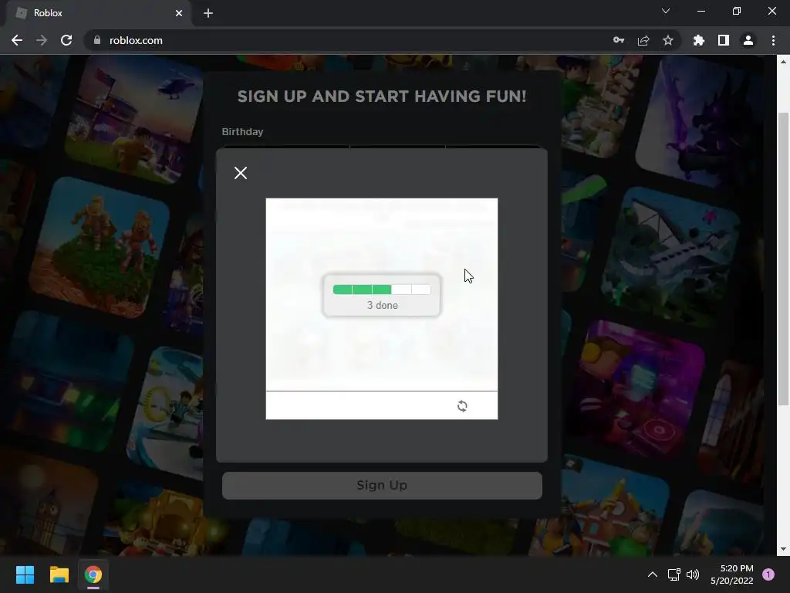Close the Roblox tab

(179, 13)
